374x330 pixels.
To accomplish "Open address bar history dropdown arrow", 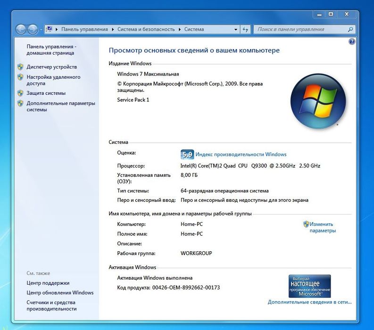I will 236,29.
